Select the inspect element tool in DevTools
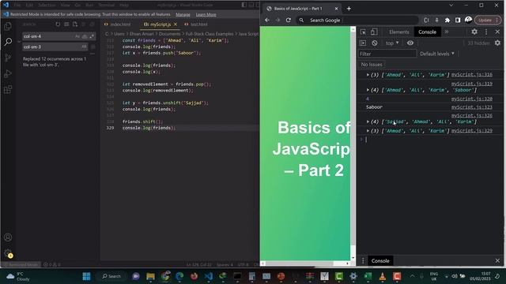 tap(363, 32)
